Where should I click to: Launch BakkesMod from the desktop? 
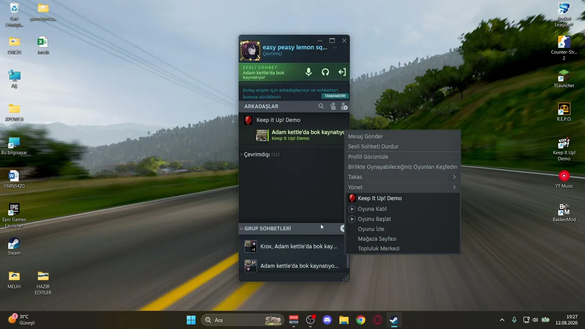click(x=564, y=212)
